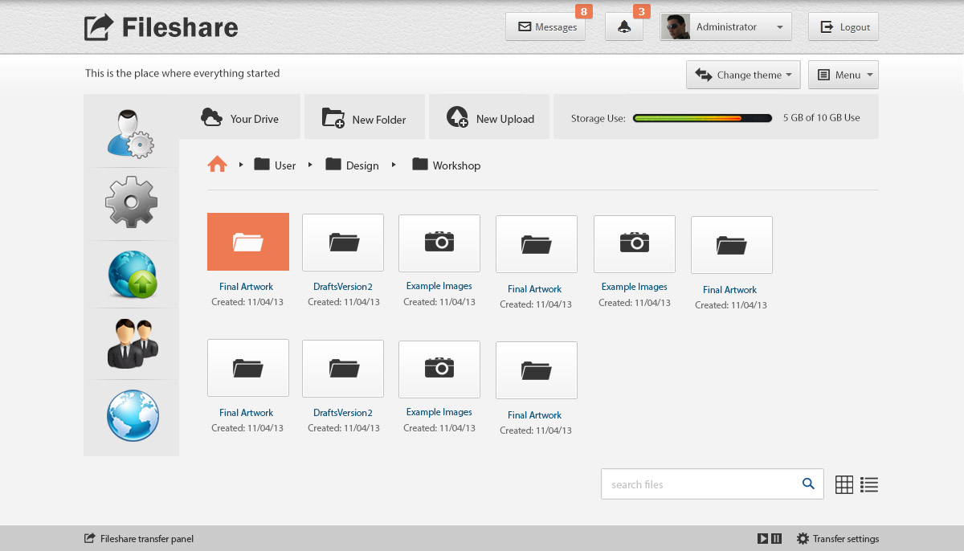Image resolution: width=964 pixels, height=551 pixels.
Task: Expand the Change theme dropdown
Action: click(743, 75)
